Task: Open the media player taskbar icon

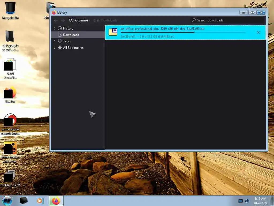Action: pyautogui.click(x=40, y=201)
